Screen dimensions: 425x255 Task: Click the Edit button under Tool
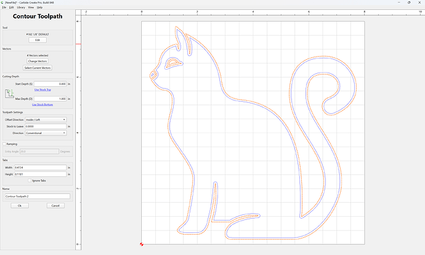tap(38, 40)
